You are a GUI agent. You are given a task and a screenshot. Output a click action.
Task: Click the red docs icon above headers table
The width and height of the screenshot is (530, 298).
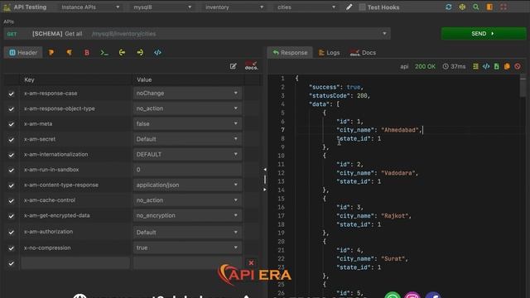pos(251,66)
